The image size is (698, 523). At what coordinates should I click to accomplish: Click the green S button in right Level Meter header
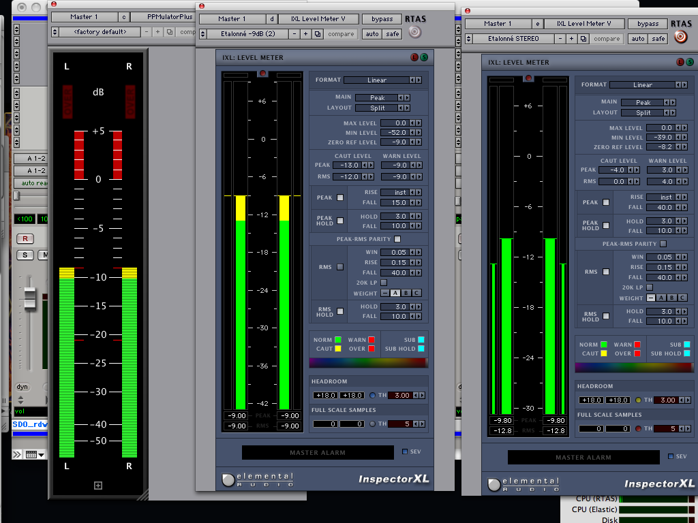[x=690, y=62]
